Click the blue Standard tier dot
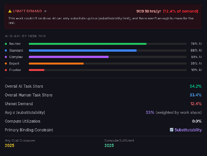This screenshot has width=207, height=156. point(6,50)
